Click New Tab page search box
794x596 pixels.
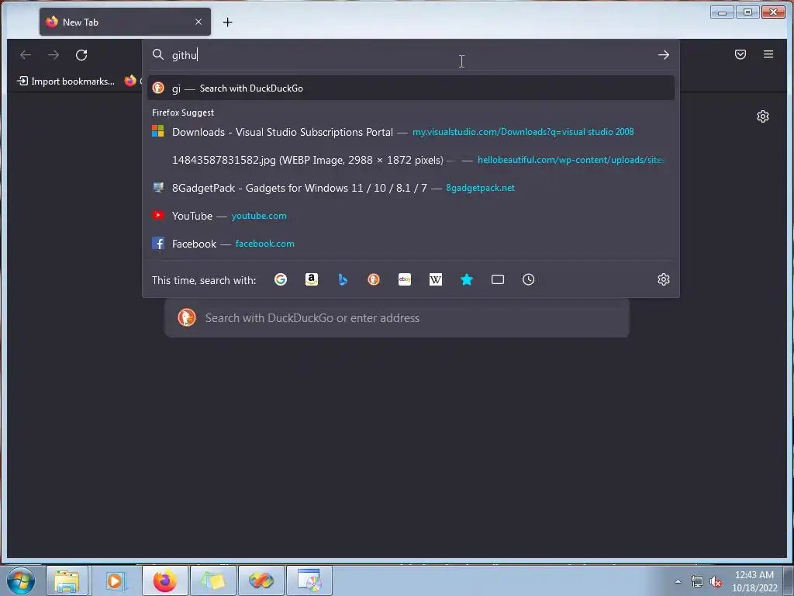[x=397, y=318]
